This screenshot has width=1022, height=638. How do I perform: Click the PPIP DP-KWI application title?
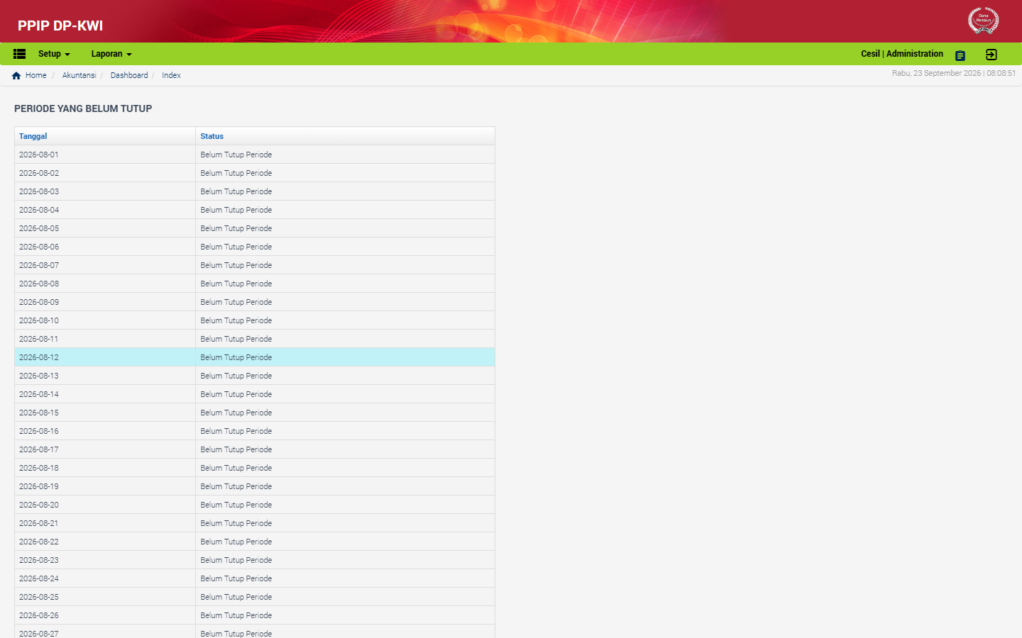60,26
